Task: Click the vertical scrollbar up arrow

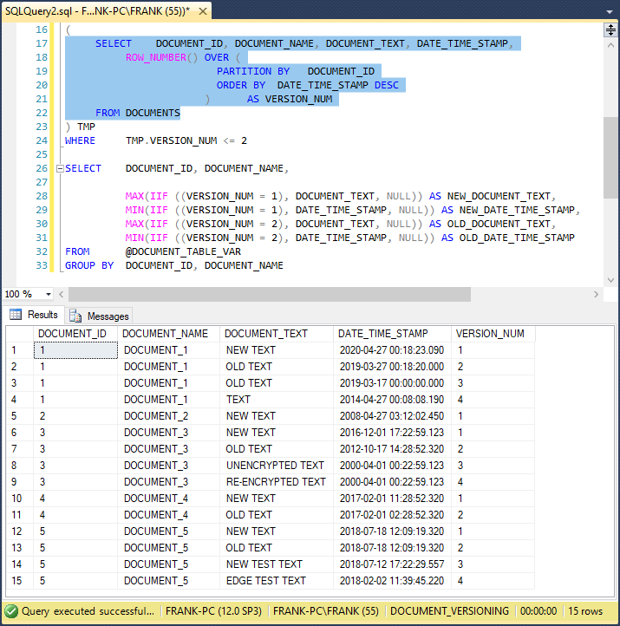Action: pos(610,45)
